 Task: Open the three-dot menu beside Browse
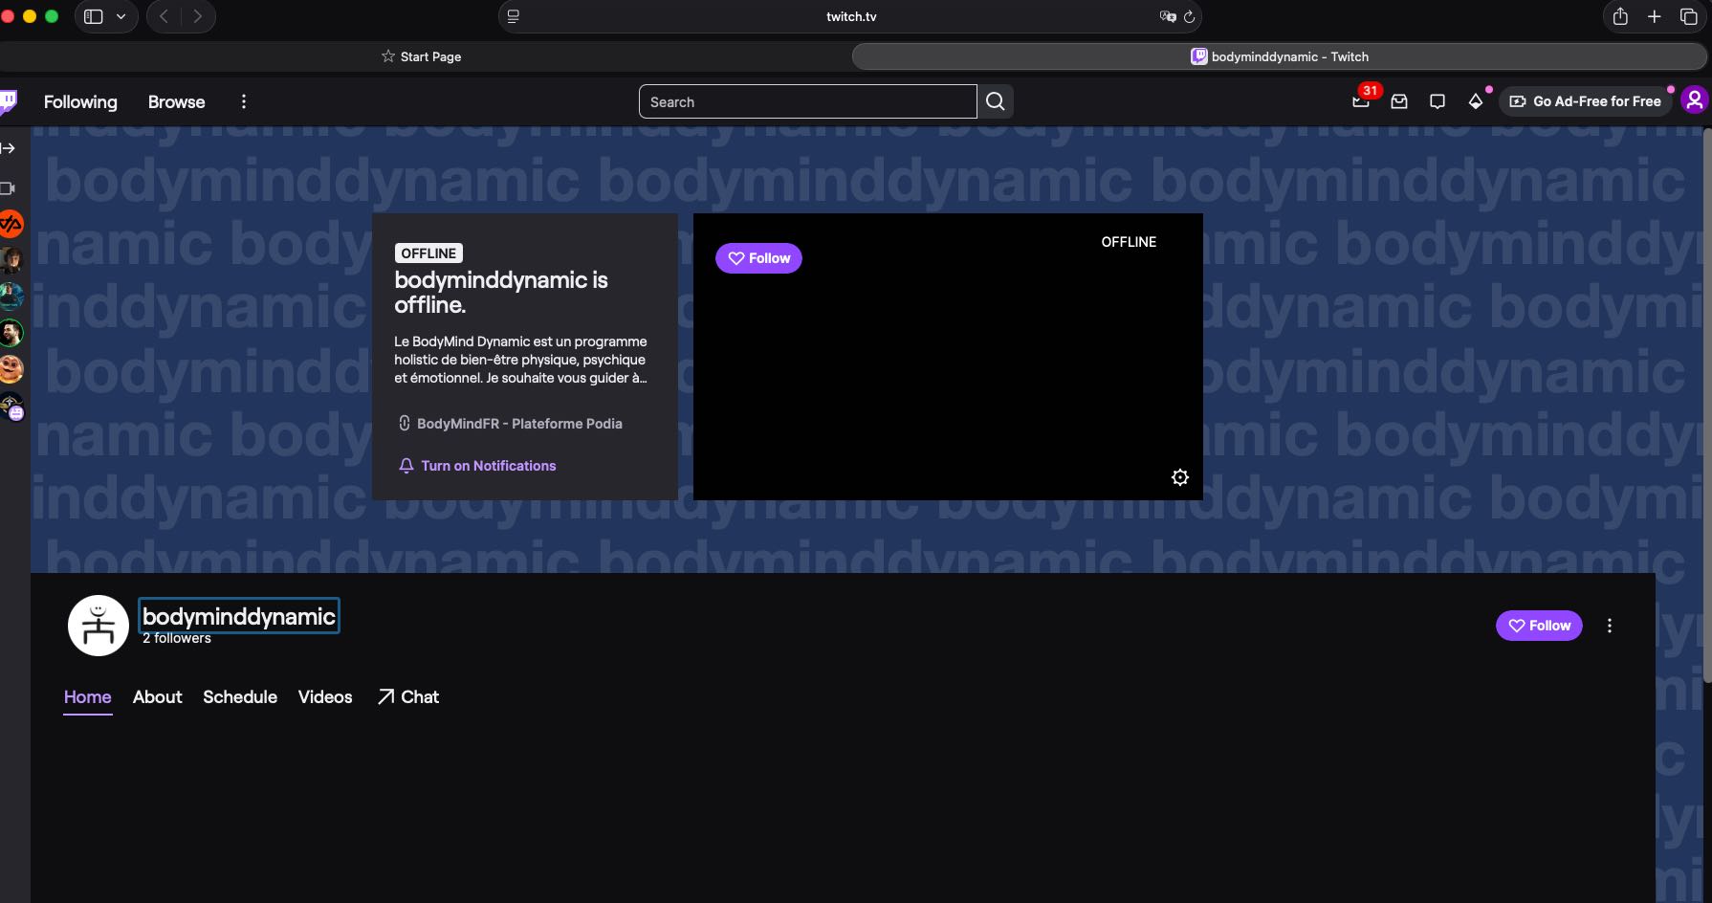pos(244,101)
